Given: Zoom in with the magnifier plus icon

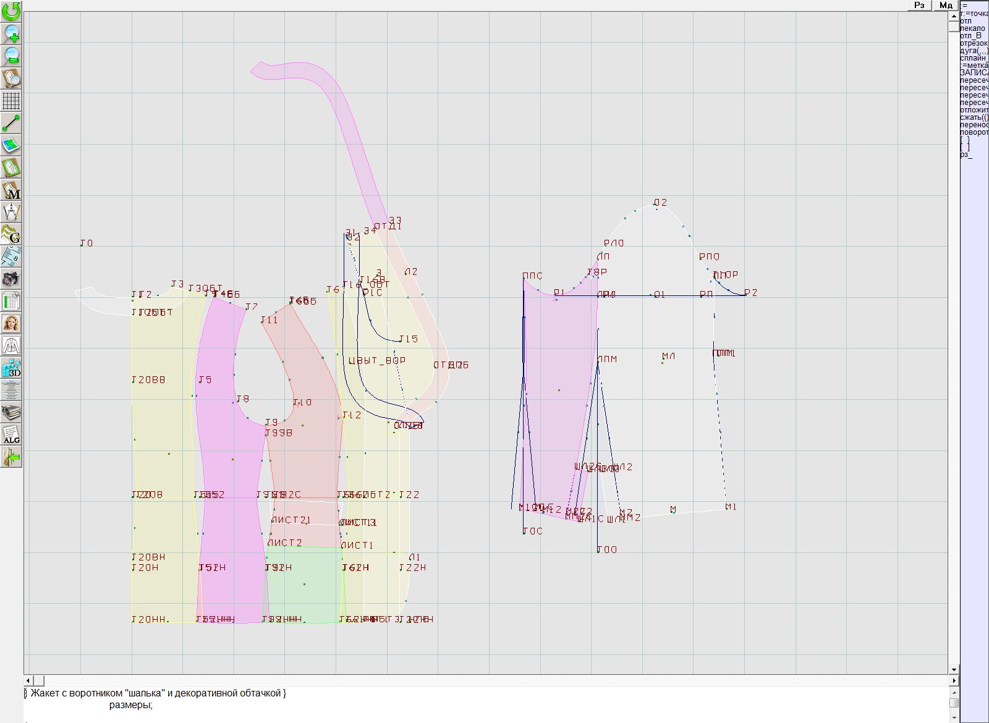Looking at the screenshot, I should point(11,33).
